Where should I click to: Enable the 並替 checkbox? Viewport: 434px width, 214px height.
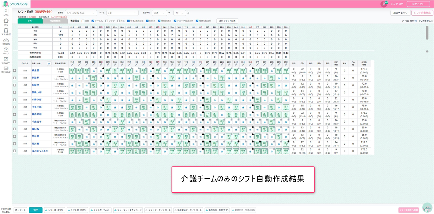[x=83, y=21]
